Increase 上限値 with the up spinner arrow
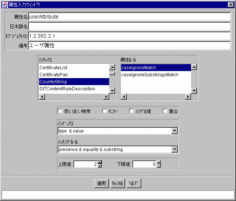Screen dimensions: 236x201 point(100,162)
